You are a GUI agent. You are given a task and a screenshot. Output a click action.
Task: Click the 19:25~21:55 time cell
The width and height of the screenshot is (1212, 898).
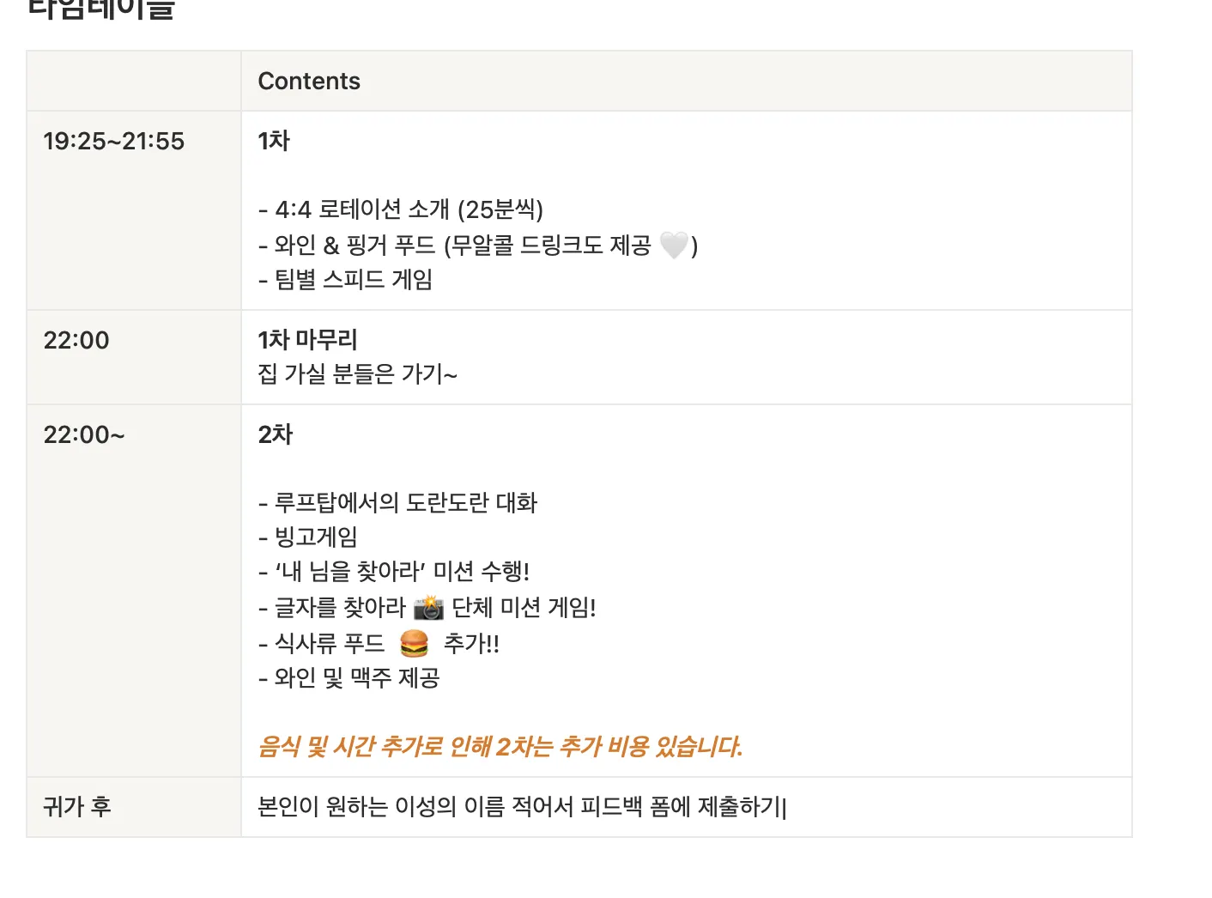pos(114,141)
